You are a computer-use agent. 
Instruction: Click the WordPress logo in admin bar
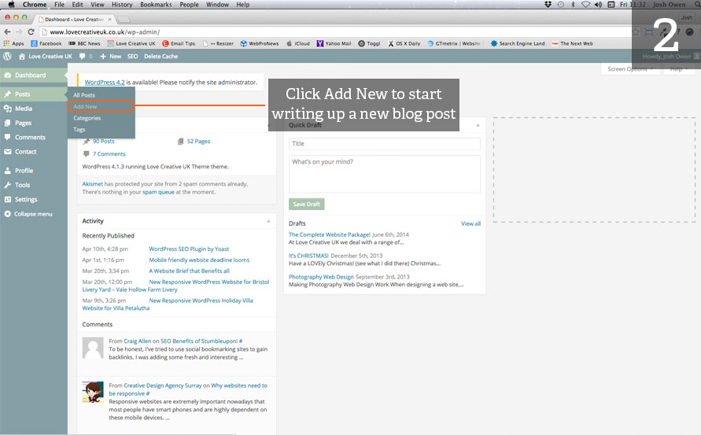7,57
